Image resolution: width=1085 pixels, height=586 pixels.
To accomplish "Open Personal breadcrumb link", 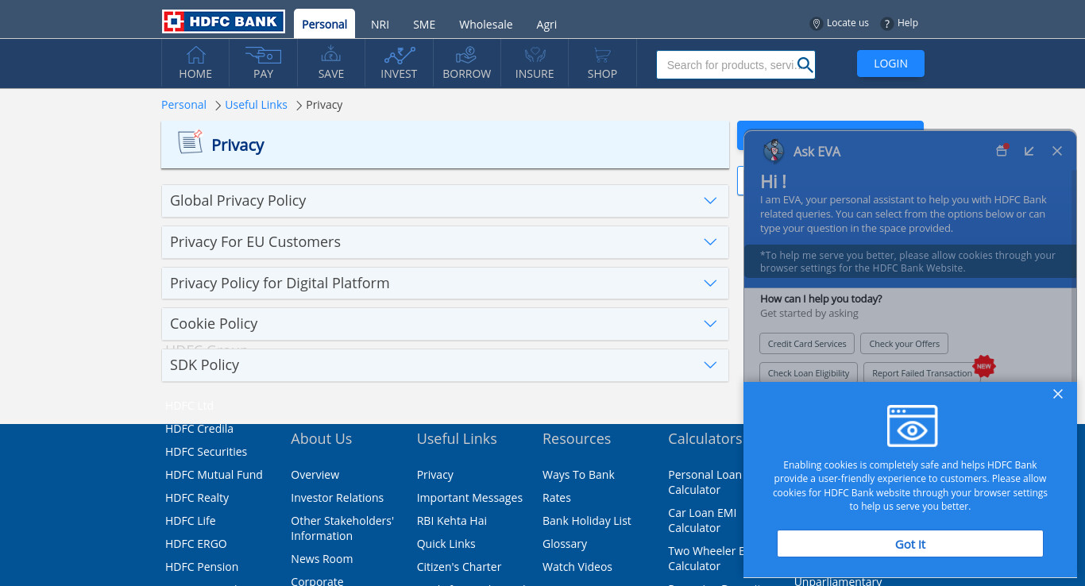I will [x=183, y=105].
